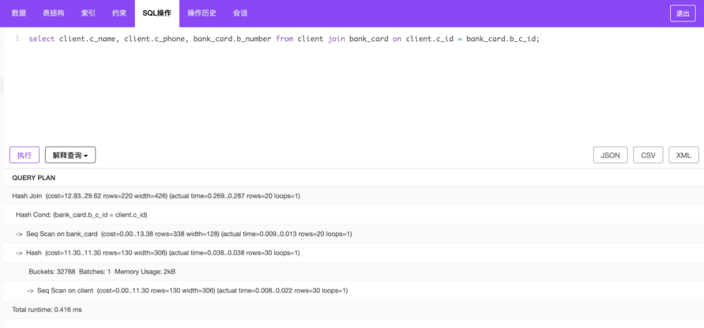Switch to the 表结构 tab
704x328 pixels.
(x=53, y=14)
